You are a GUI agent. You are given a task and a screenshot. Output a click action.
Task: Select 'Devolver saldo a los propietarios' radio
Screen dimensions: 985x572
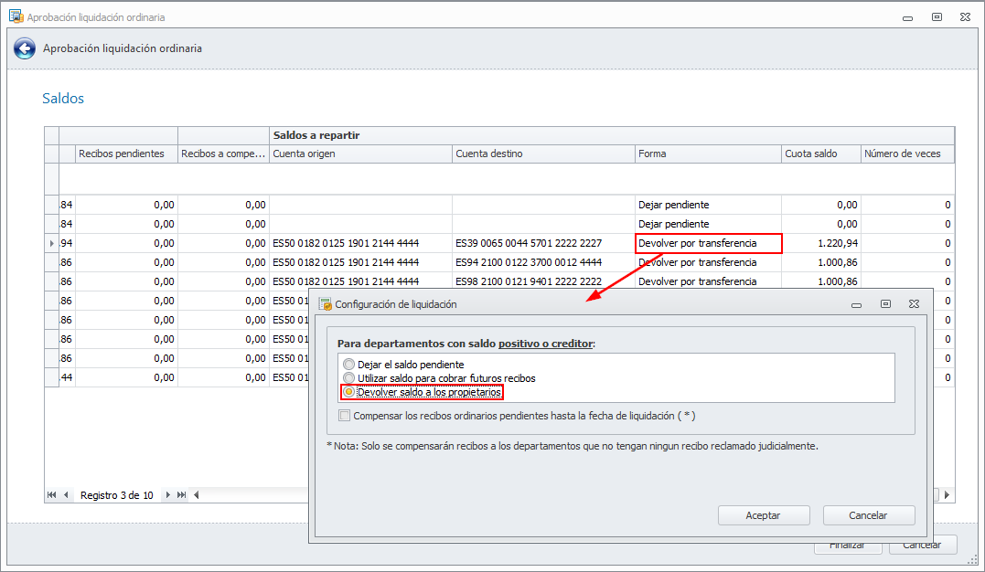point(348,392)
